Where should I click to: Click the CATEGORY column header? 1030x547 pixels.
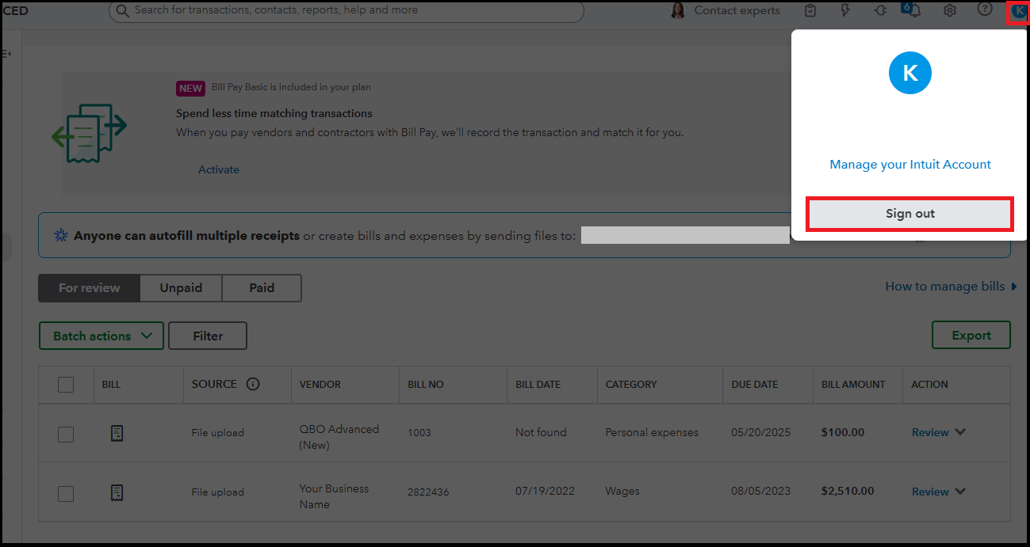[x=631, y=385]
